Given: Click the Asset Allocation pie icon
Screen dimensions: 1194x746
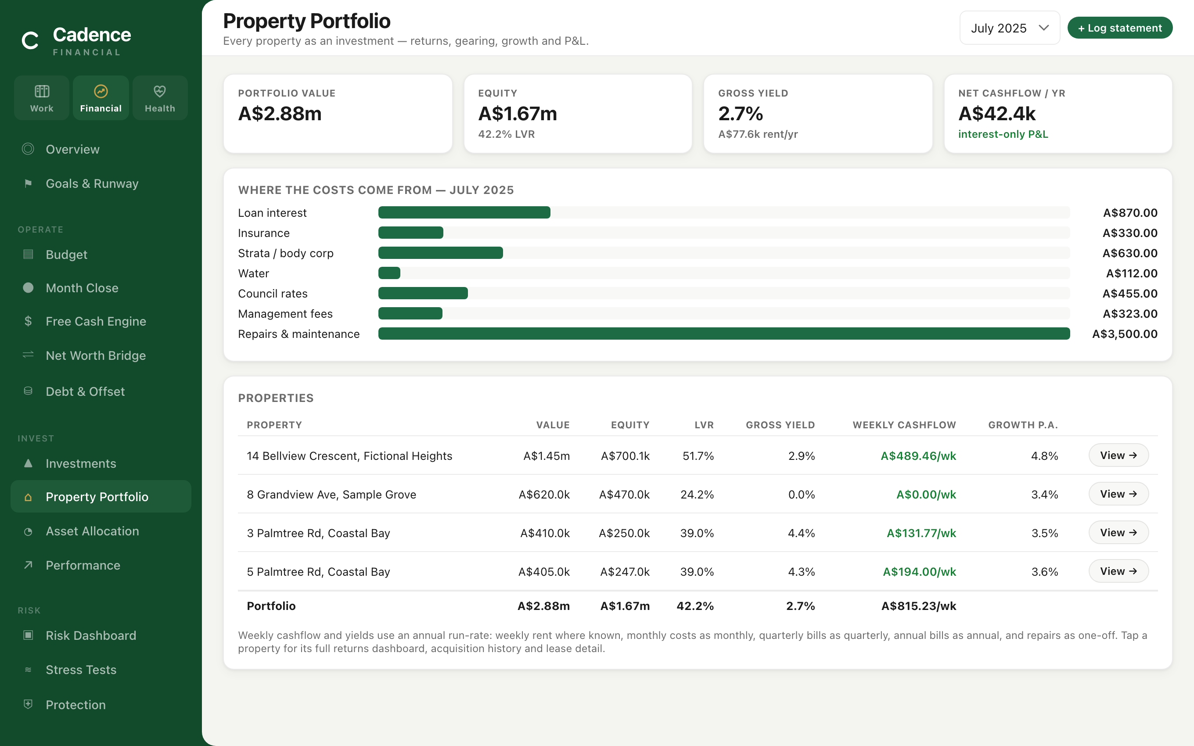Looking at the screenshot, I should click(28, 531).
